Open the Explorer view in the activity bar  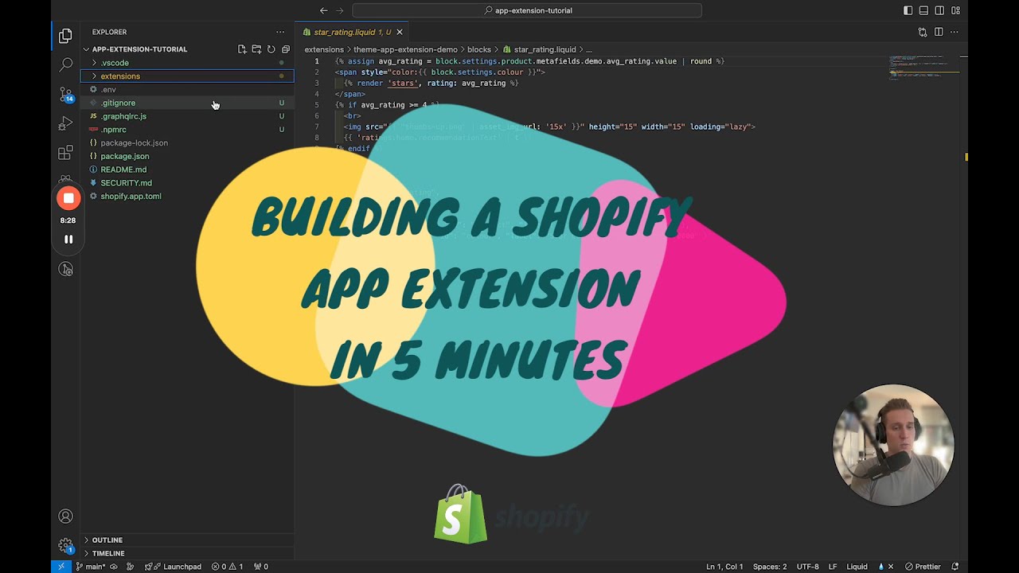click(x=65, y=36)
